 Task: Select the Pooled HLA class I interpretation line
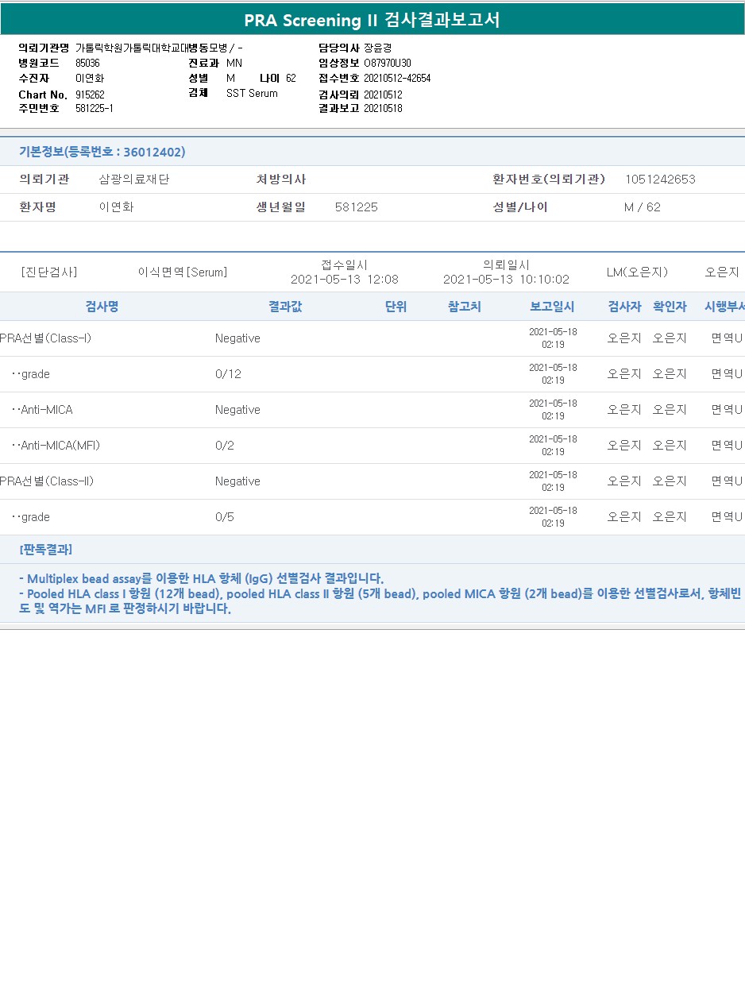(x=380, y=601)
